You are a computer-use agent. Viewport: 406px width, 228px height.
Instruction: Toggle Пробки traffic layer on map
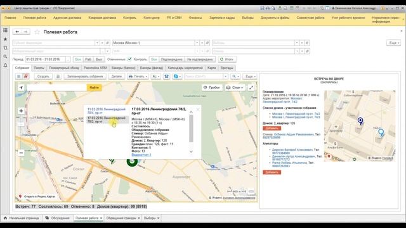tap(212, 87)
